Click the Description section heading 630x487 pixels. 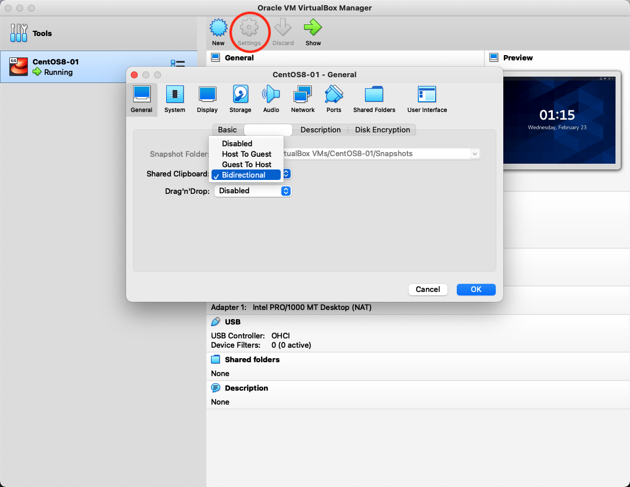click(246, 388)
